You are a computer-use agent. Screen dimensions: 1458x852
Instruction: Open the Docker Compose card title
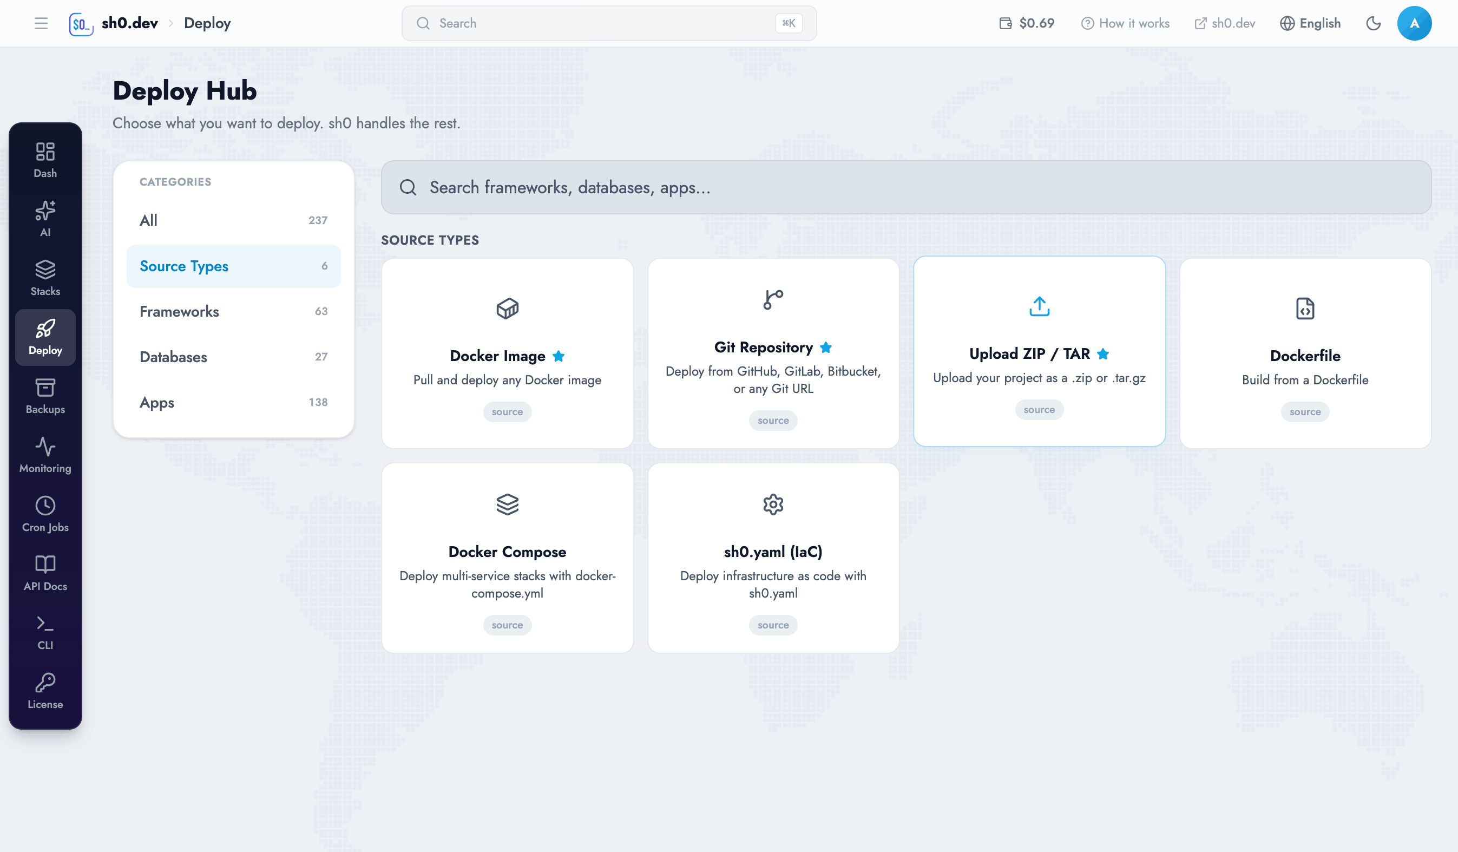tap(508, 552)
